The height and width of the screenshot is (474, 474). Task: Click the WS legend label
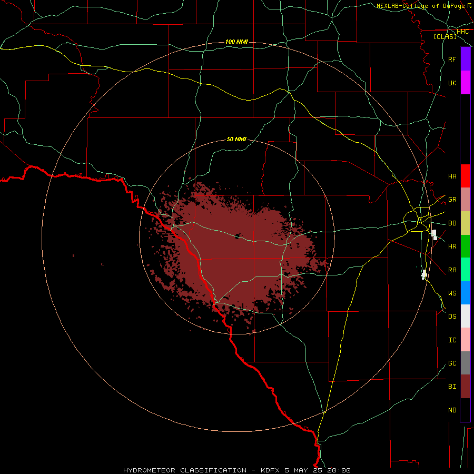coord(452,293)
